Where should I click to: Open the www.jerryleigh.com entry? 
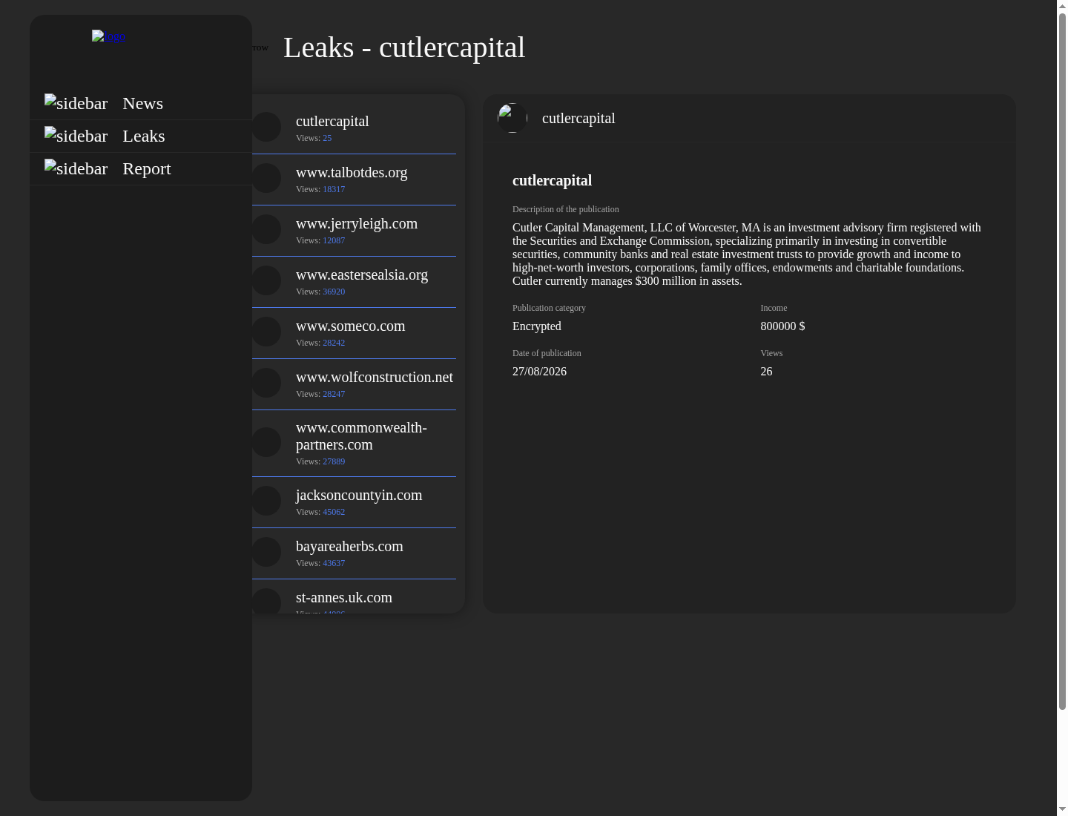click(x=354, y=231)
